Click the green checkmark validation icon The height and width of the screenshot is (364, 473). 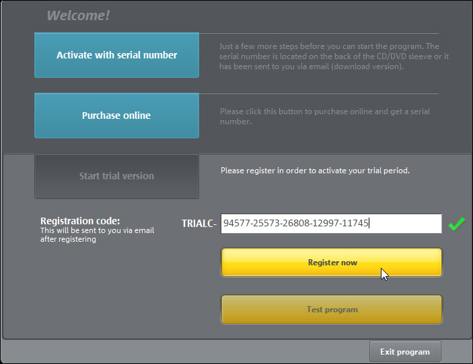[456, 224]
